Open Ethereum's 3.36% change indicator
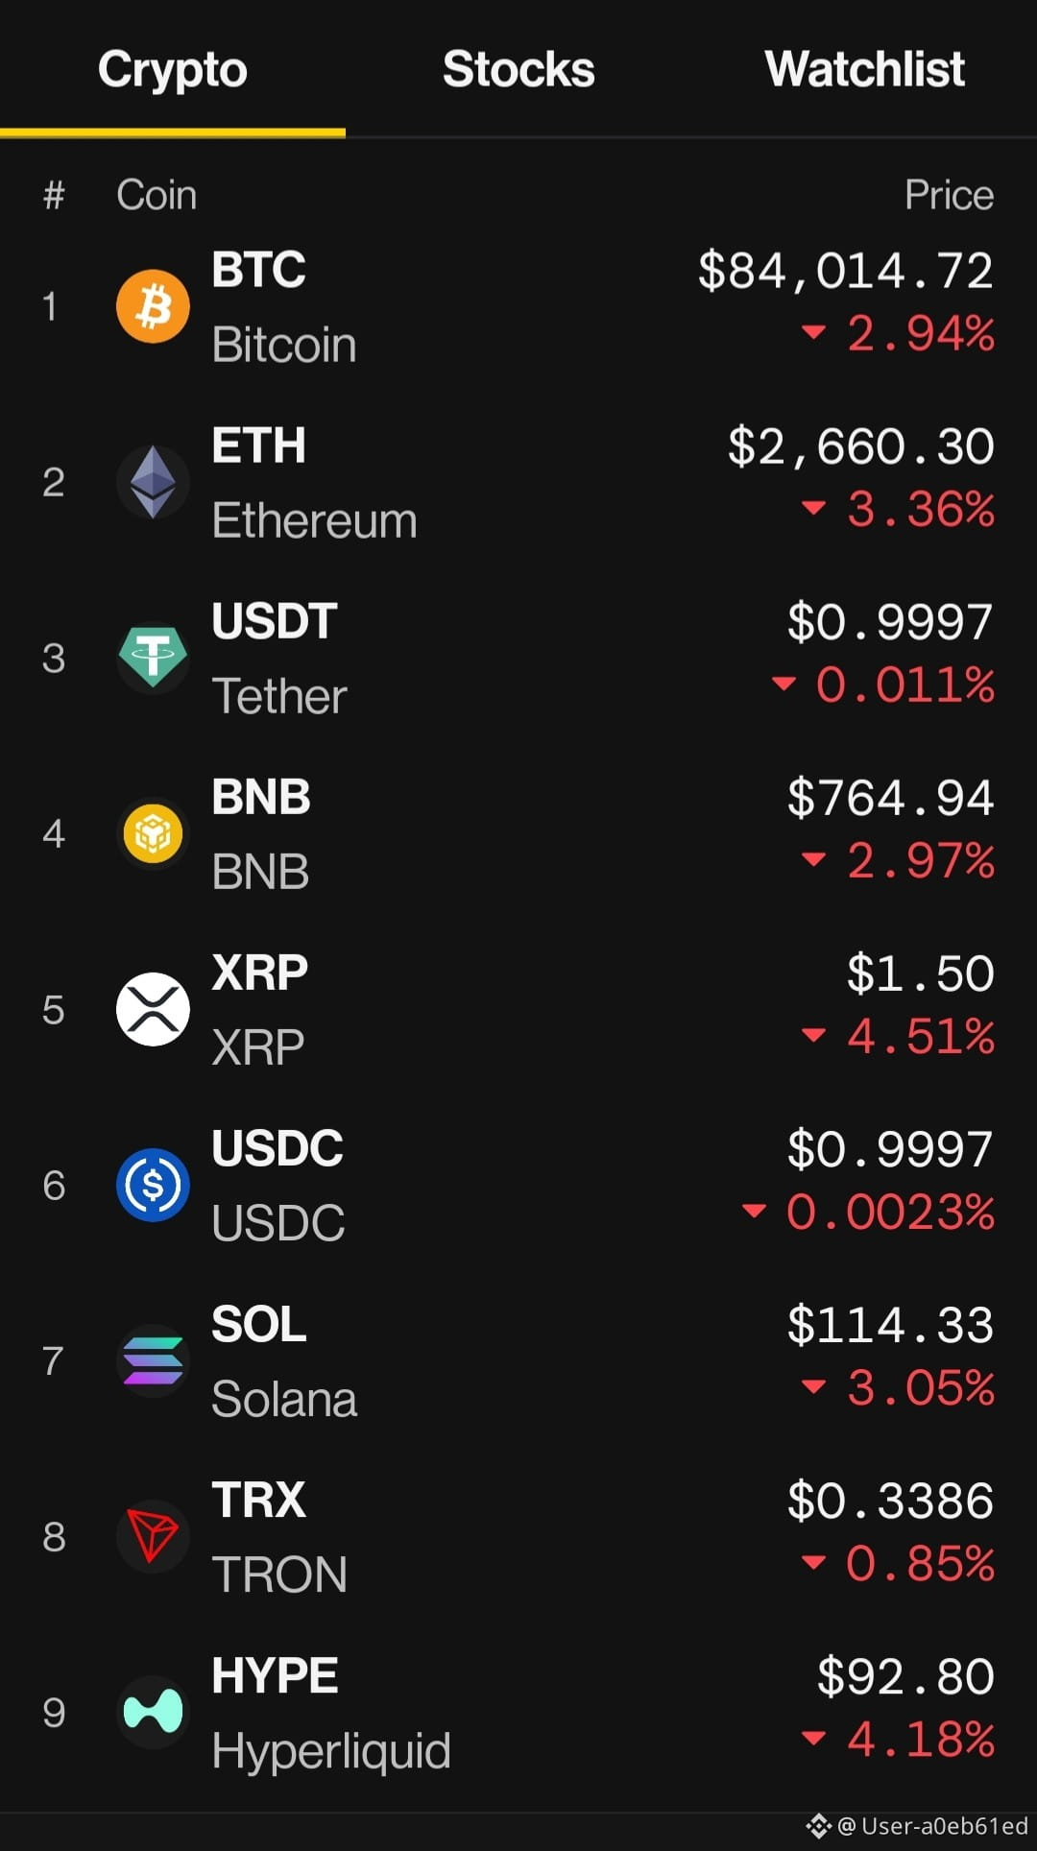 click(x=898, y=509)
